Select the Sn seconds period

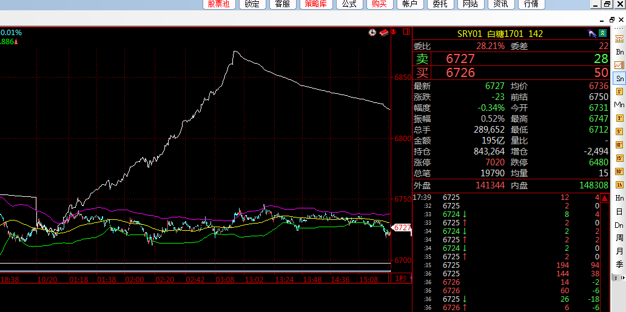pos(619,79)
